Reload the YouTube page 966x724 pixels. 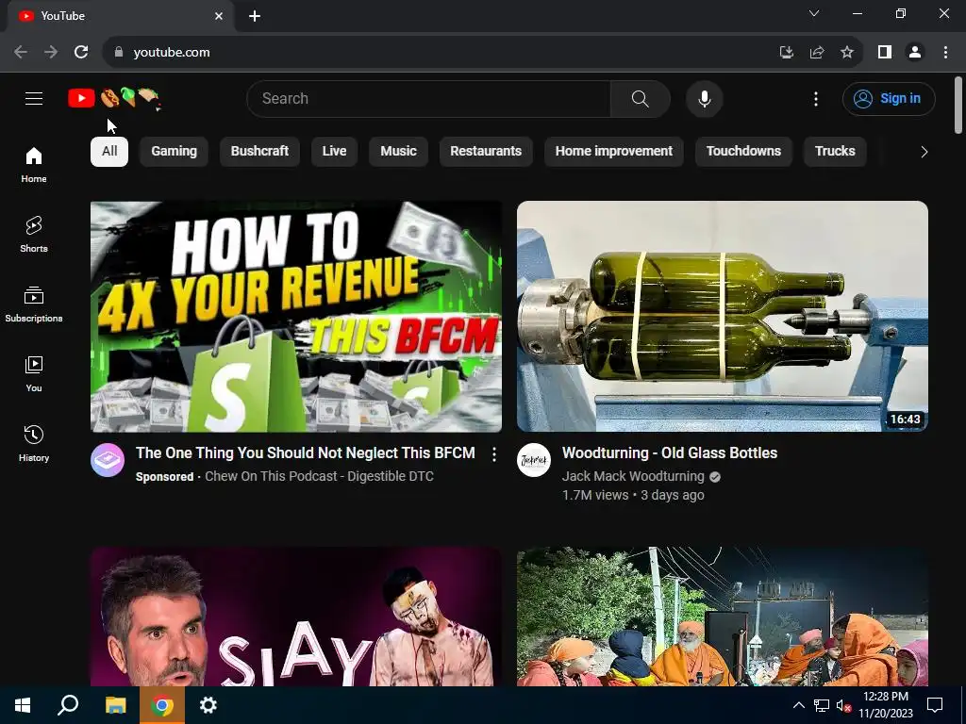(x=81, y=53)
